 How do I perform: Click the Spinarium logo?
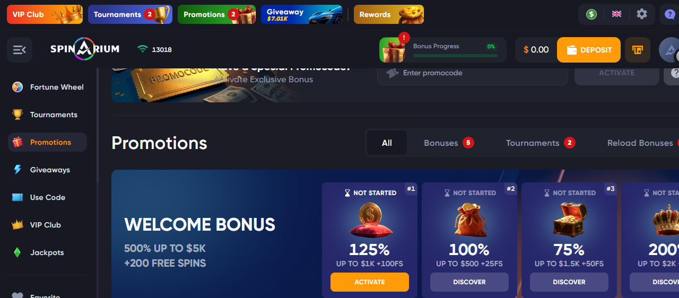point(85,49)
